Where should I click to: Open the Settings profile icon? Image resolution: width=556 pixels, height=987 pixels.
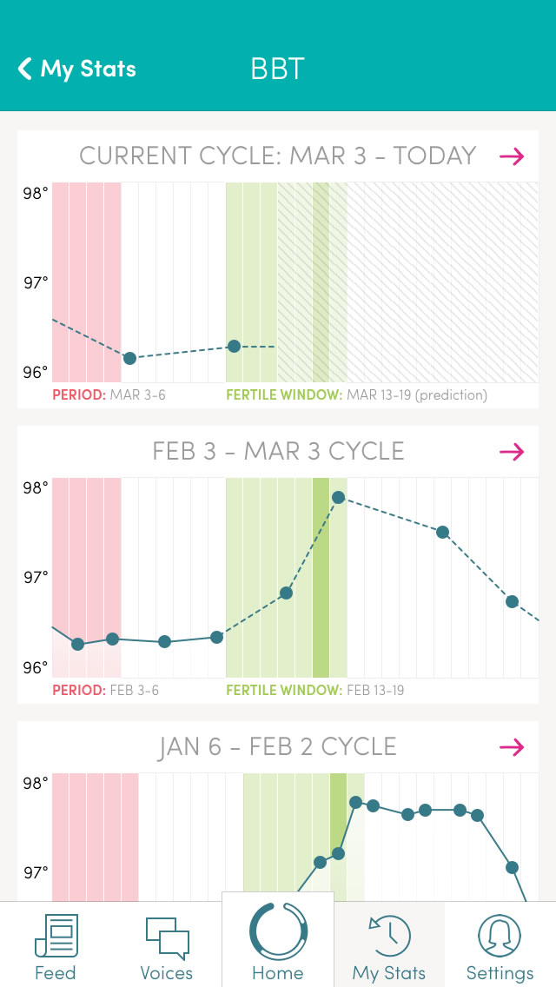(500, 935)
